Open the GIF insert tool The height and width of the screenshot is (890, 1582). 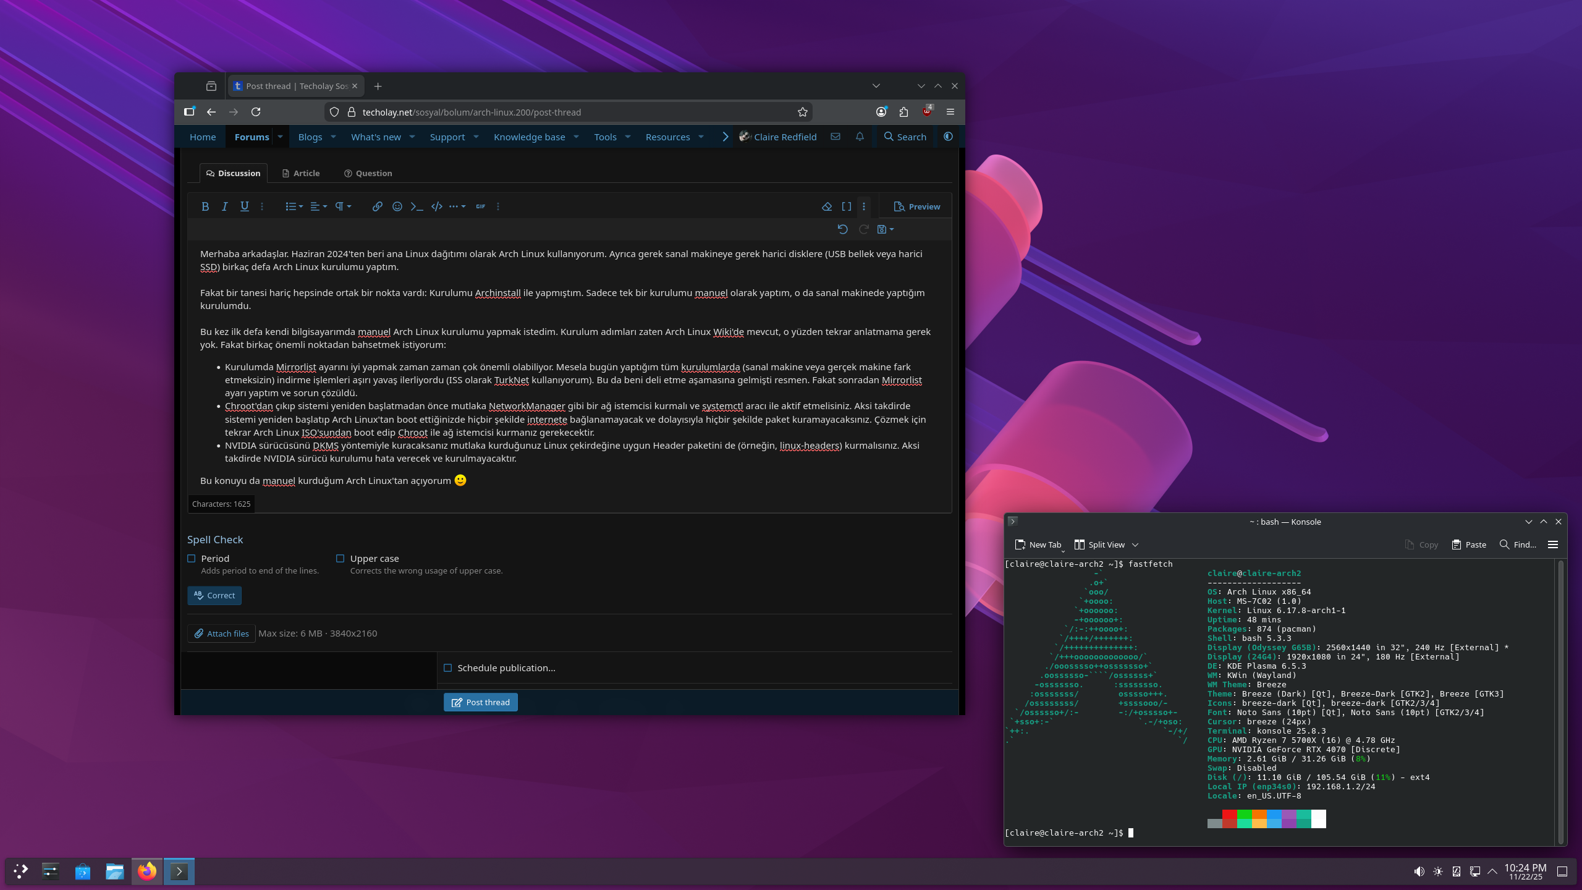coord(480,206)
